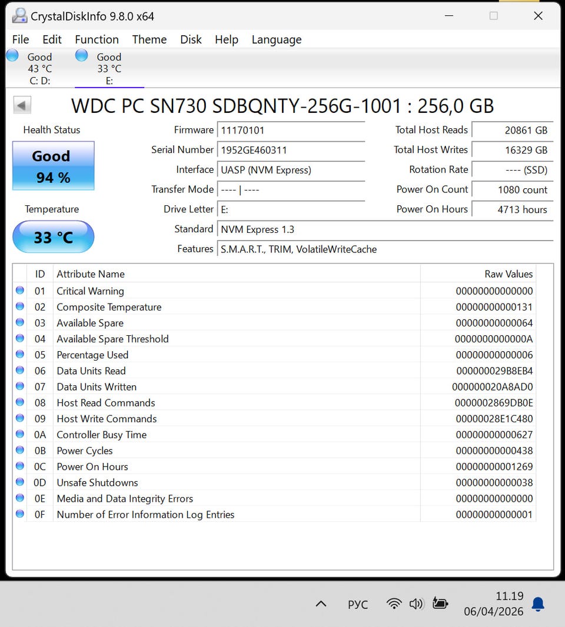Click the Rotation Rate value (SSD)

(512, 170)
